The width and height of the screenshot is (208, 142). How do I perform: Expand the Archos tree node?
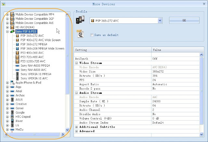pos(7,95)
